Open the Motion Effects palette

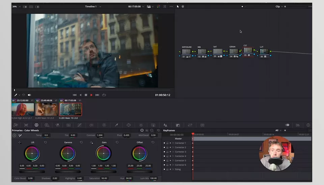pyautogui.click(x=69, y=125)
